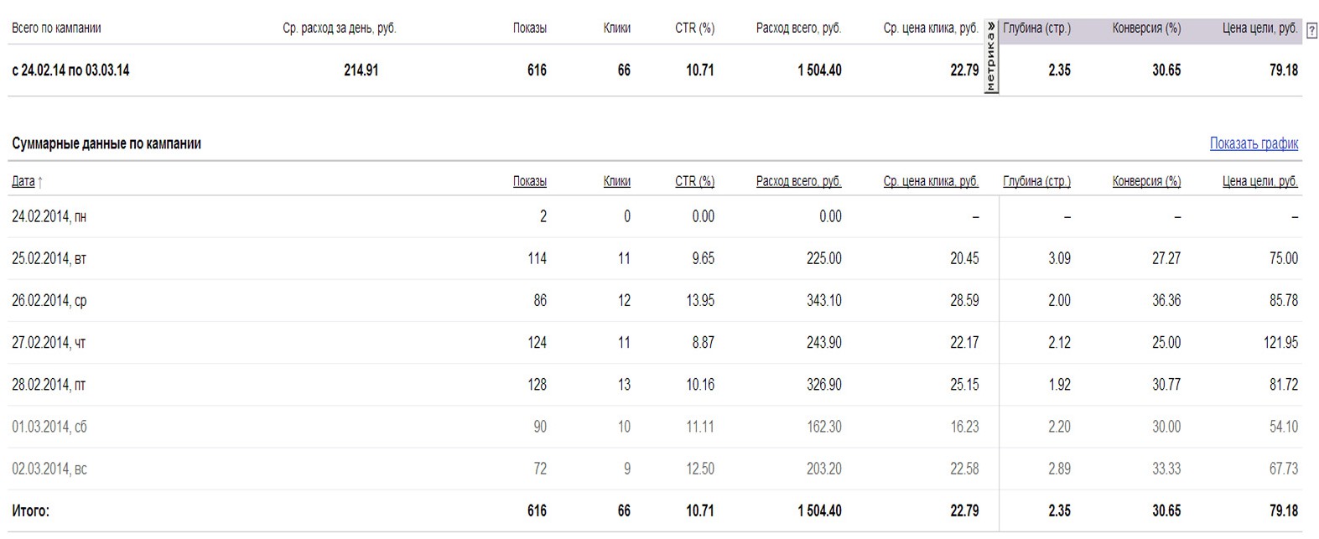The width and height of the screenshot is (1319, 539).
Task: Select the 25.02.2014, вт row date
Action: tap(49, 259)
